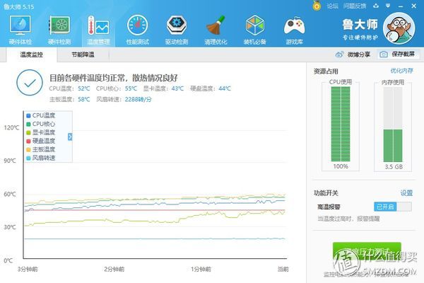424x283 pixels.
Task: Click 显卡温度 43℃ reading
Action: tap(163, 88)
